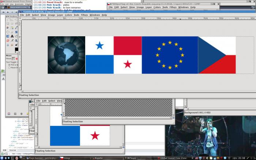Click the Move selection mode red icon
256x160 pixels.
16,59
